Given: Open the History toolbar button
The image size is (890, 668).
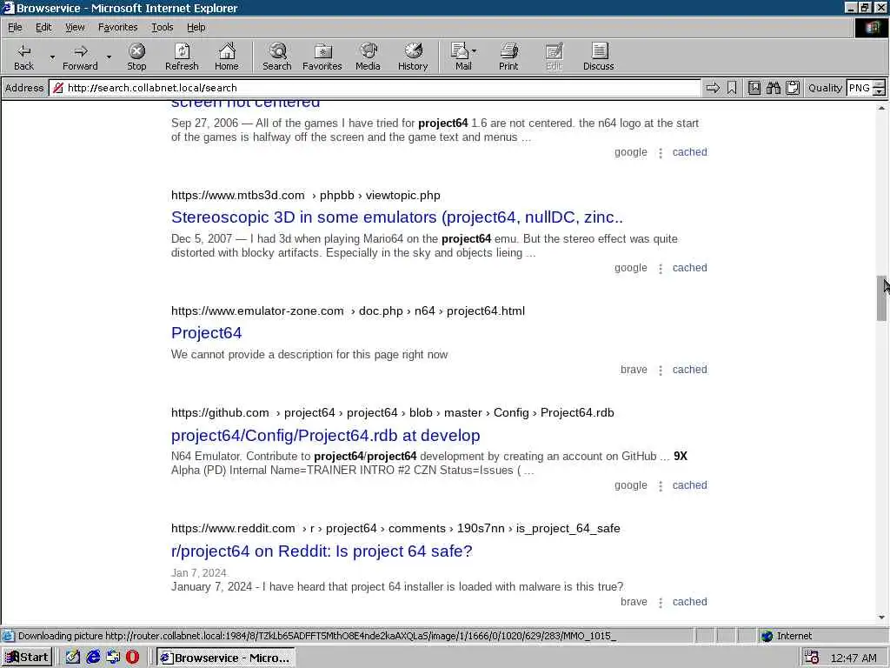Looking at the screenshot, I should tap(413, 57).
